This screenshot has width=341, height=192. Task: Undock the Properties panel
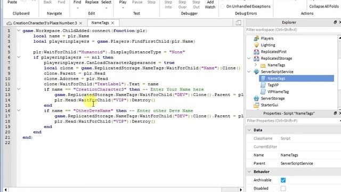(x=335, y=114)
